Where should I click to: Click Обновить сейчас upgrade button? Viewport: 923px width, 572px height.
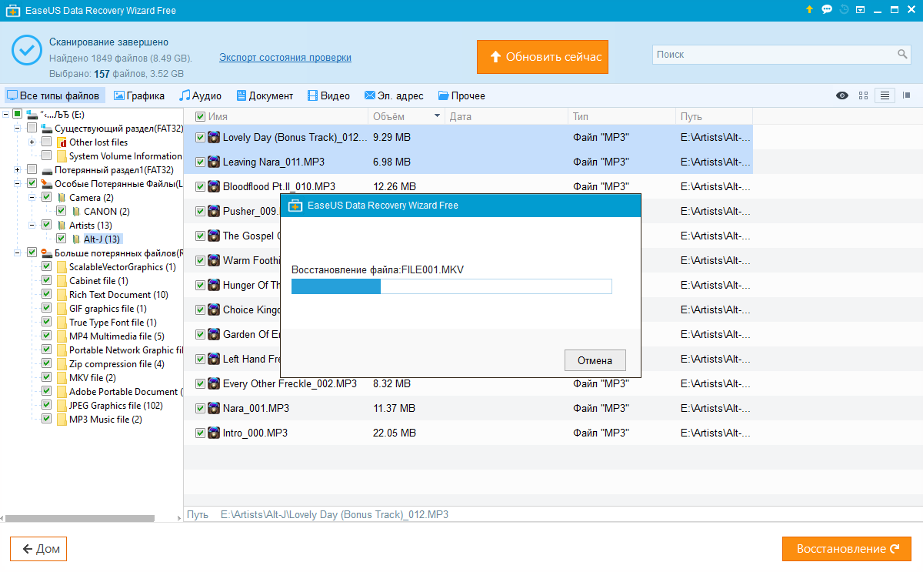(542, 57)
